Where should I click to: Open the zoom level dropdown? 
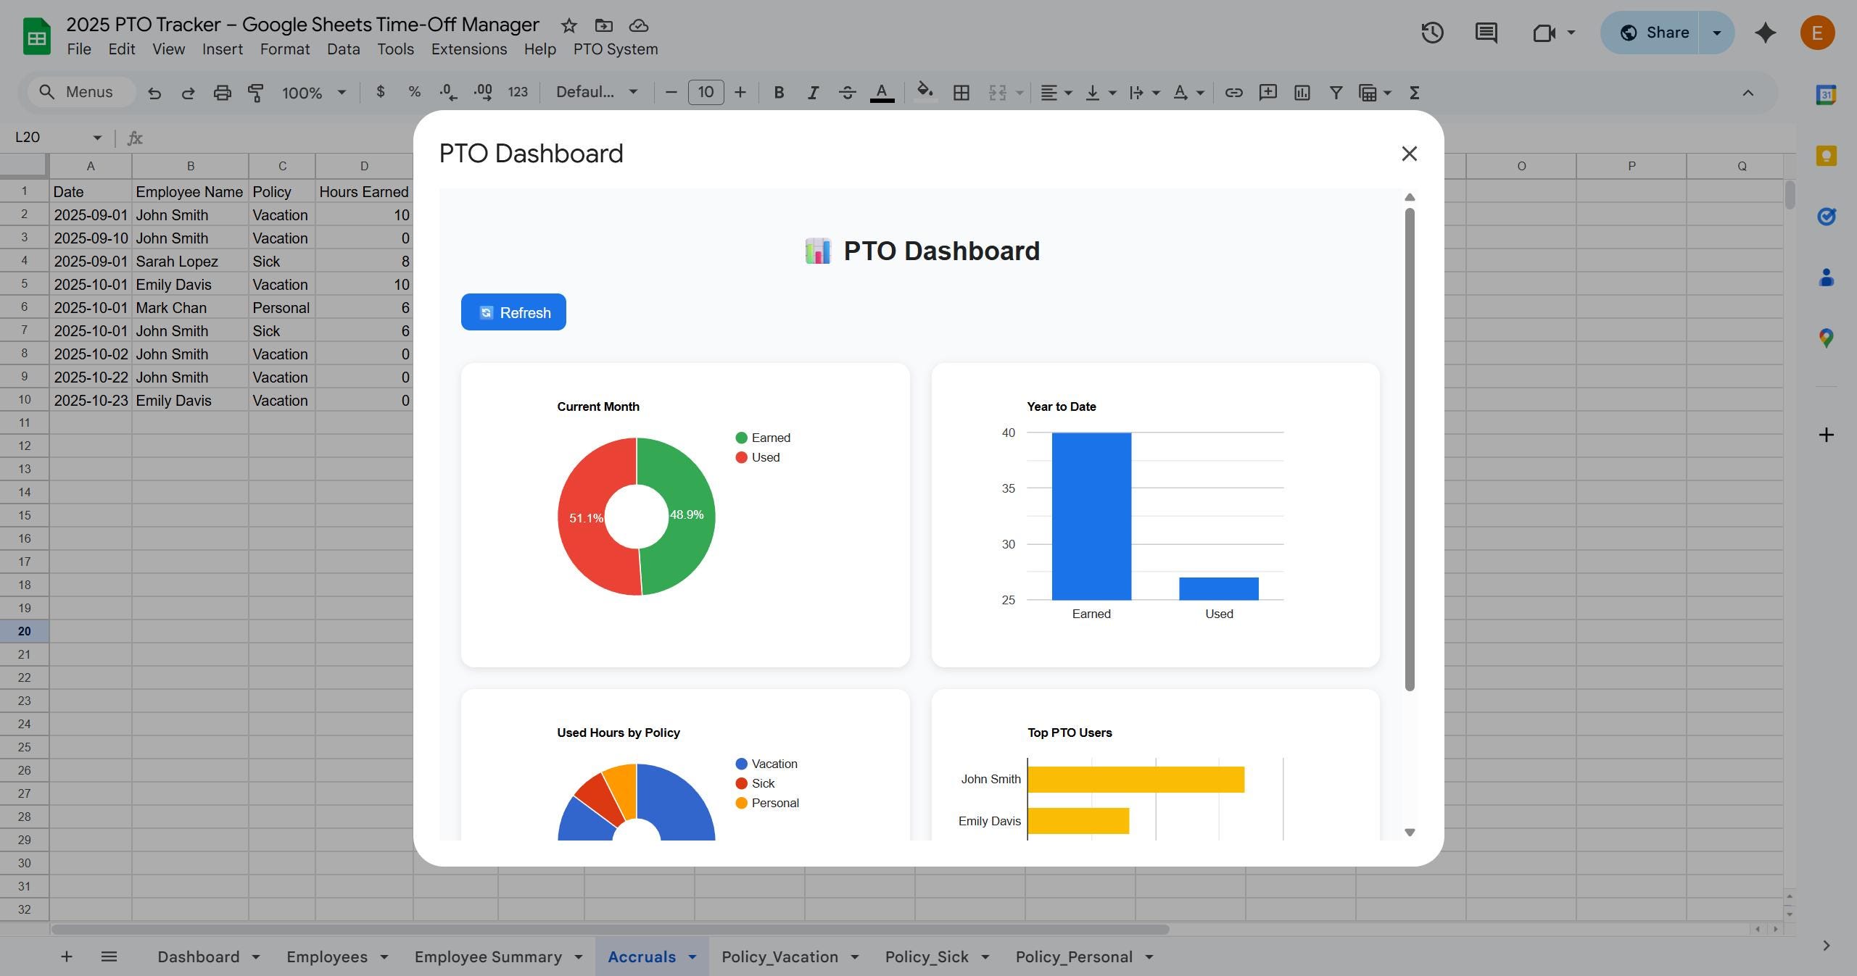314,93
